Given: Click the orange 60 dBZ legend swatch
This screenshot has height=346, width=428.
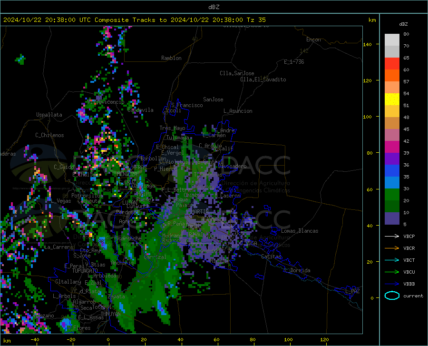Looking at the screenshot, I should pos(392,75).
